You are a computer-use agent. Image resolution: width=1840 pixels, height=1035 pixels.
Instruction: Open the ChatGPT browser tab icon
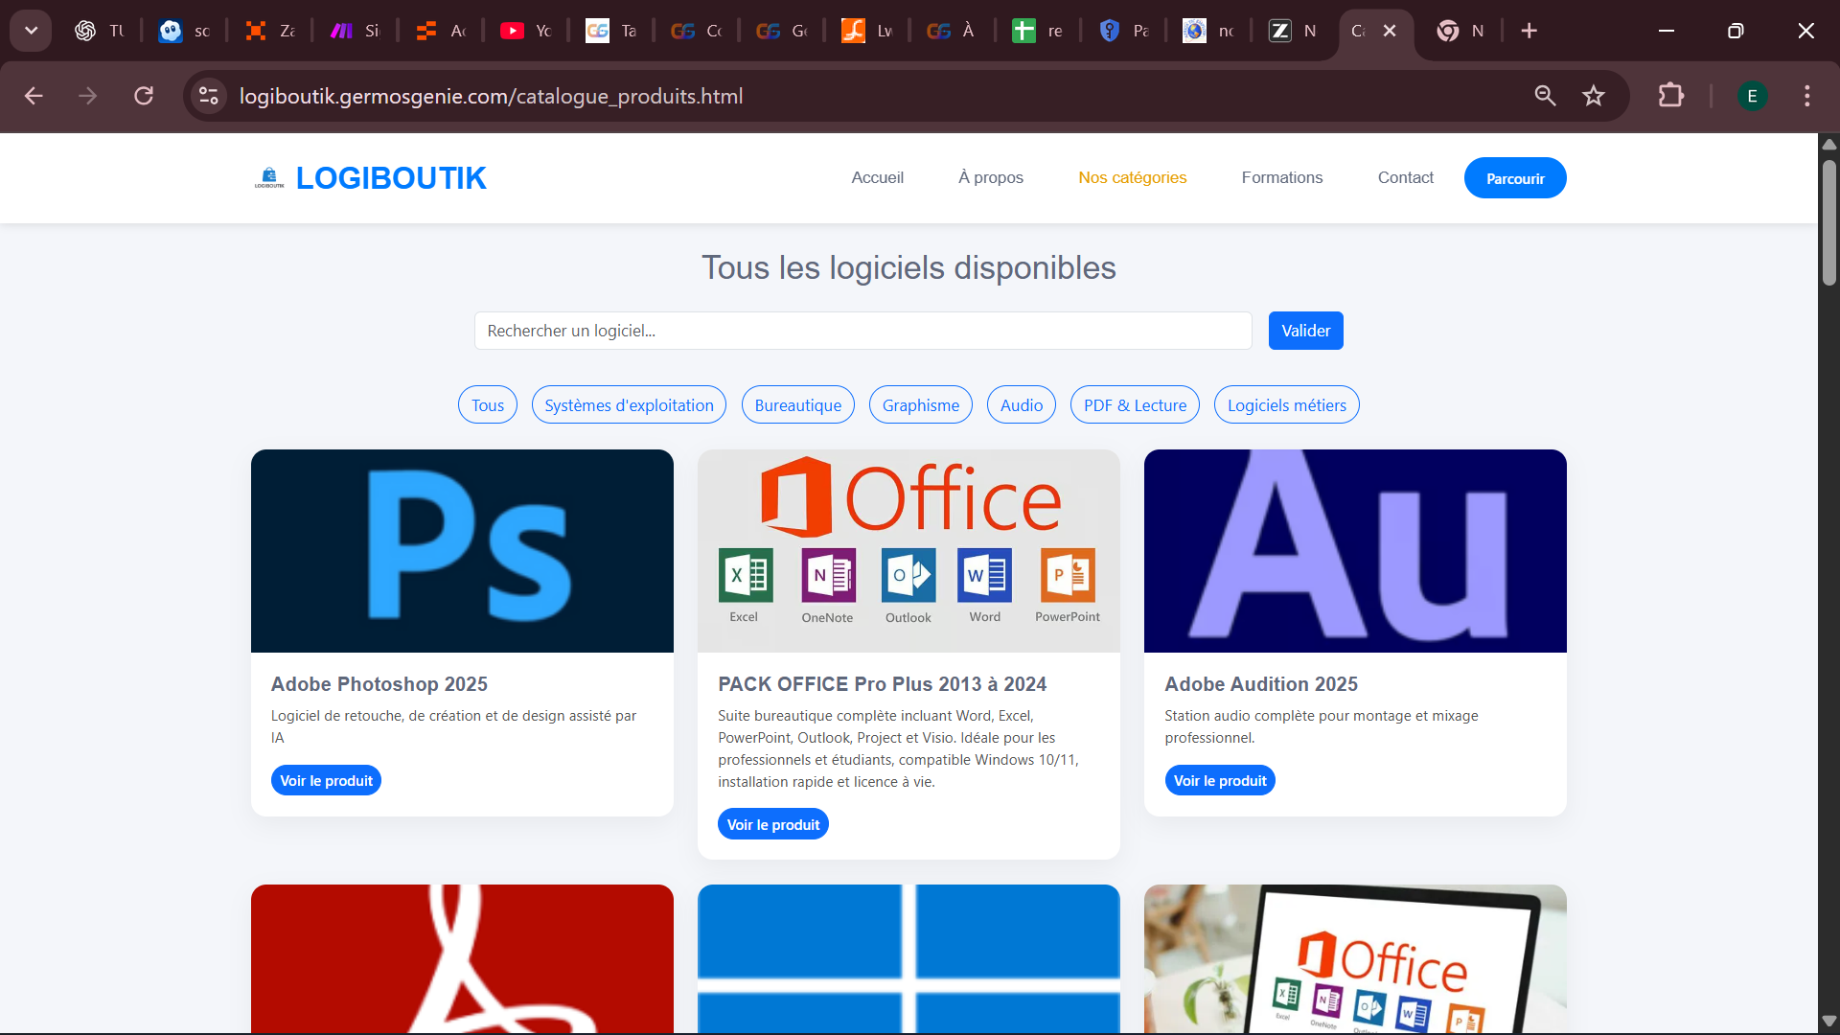(x=84, y=31)
